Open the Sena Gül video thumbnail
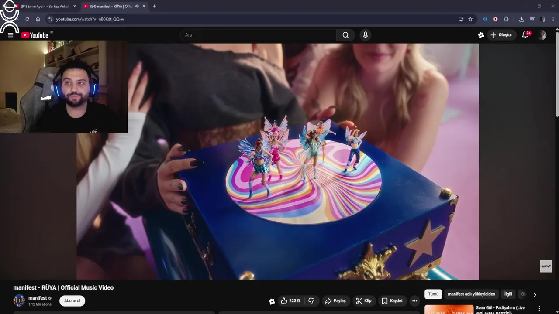 (449, 309)
